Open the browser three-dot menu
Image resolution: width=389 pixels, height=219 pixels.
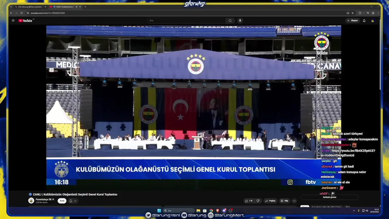coord(378,13)
